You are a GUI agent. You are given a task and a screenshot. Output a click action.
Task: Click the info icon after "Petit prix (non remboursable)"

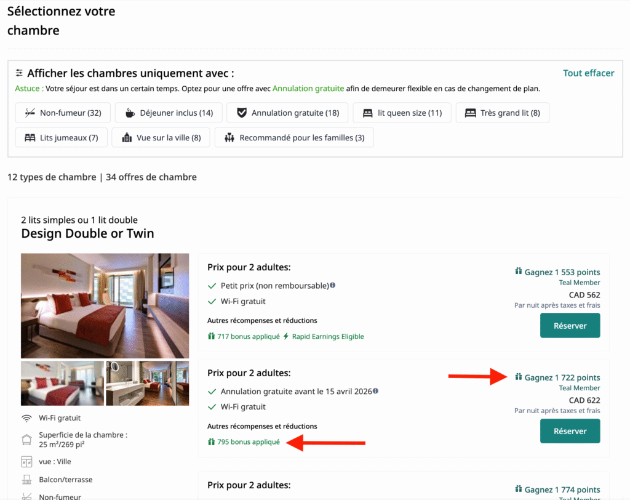(332, 285)
